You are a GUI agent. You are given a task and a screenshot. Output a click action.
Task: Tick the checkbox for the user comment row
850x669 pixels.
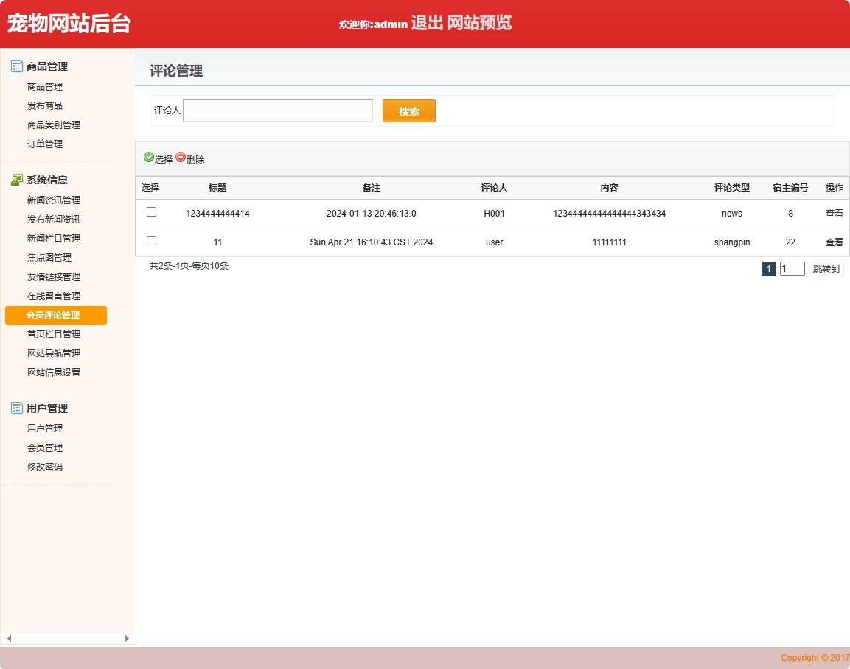[x=151, y=241]
